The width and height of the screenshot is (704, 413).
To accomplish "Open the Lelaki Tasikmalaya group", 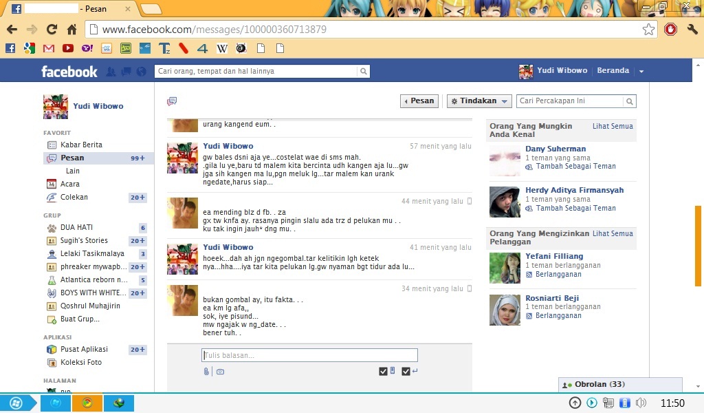I will point(92,253).
